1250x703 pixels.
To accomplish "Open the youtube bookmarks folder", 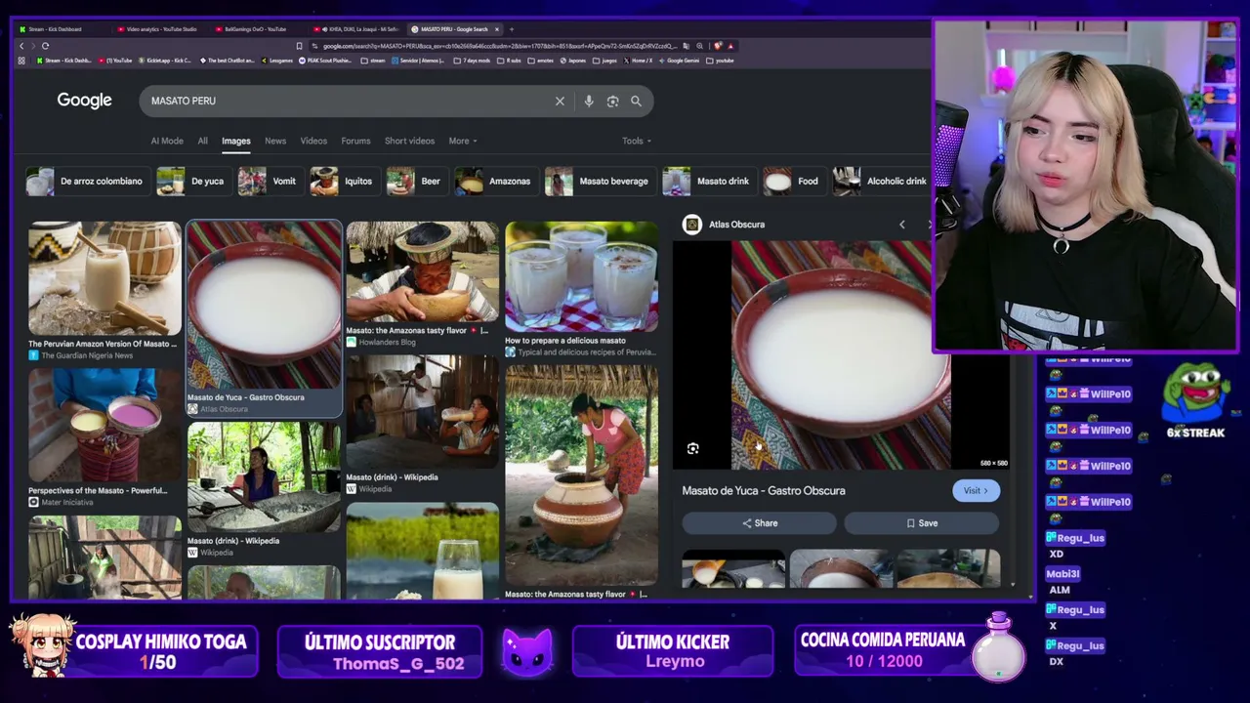I will (x=720, y=61).
